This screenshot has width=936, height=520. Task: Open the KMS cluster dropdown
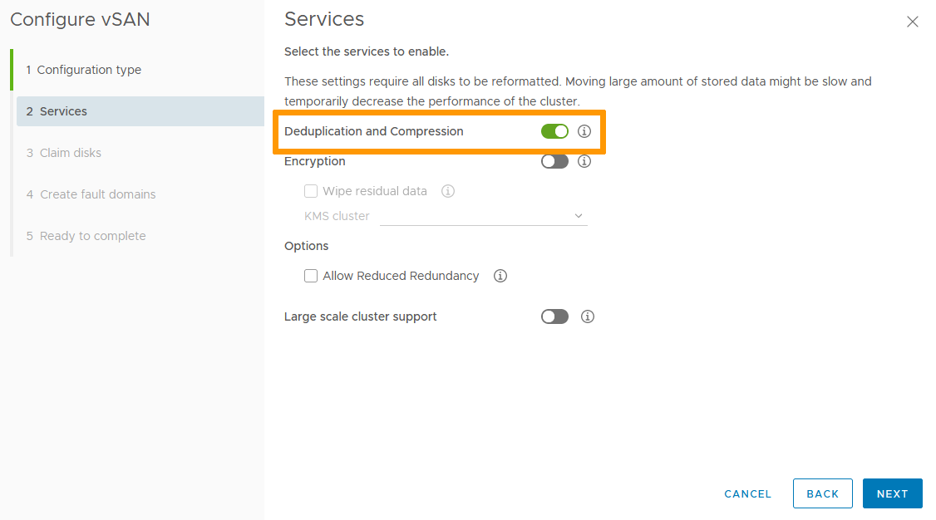(484, 215)
